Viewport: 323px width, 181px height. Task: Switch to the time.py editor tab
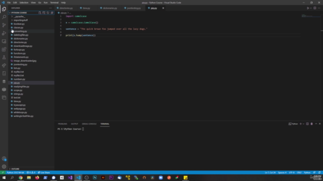(86, 8)
